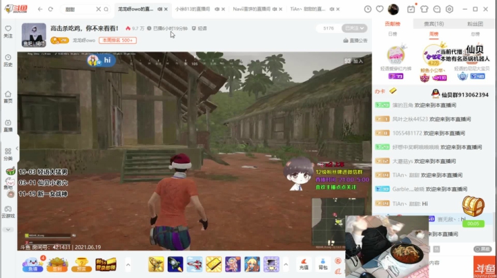Open the daily task calendar icon

[411, 9]
